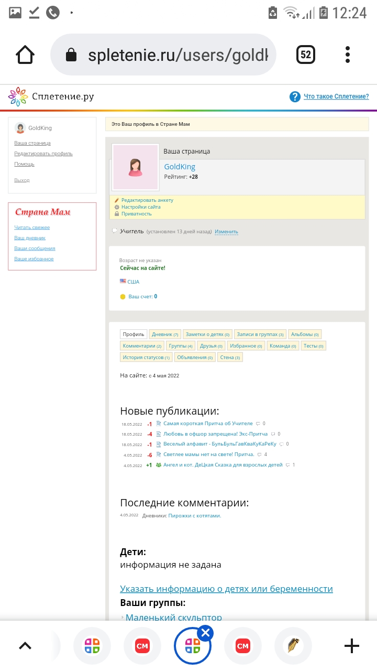Click the Настройки сайта link
The image size is (377, 671).
[x=141, y=207]
